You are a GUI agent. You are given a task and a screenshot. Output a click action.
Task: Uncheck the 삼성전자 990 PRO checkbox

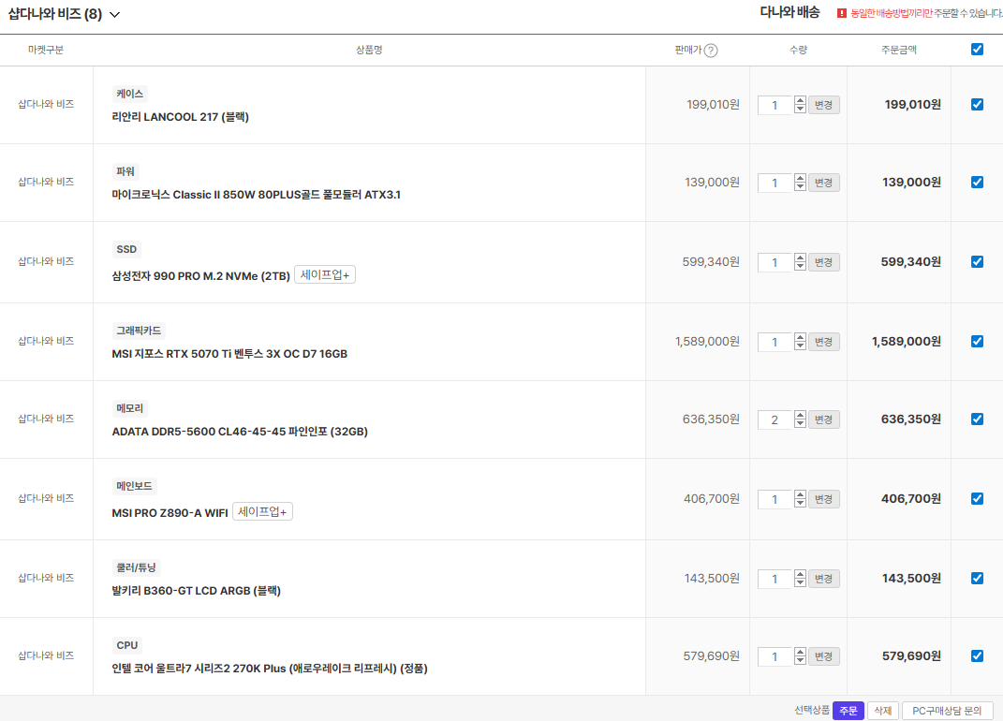pos(977,261)
